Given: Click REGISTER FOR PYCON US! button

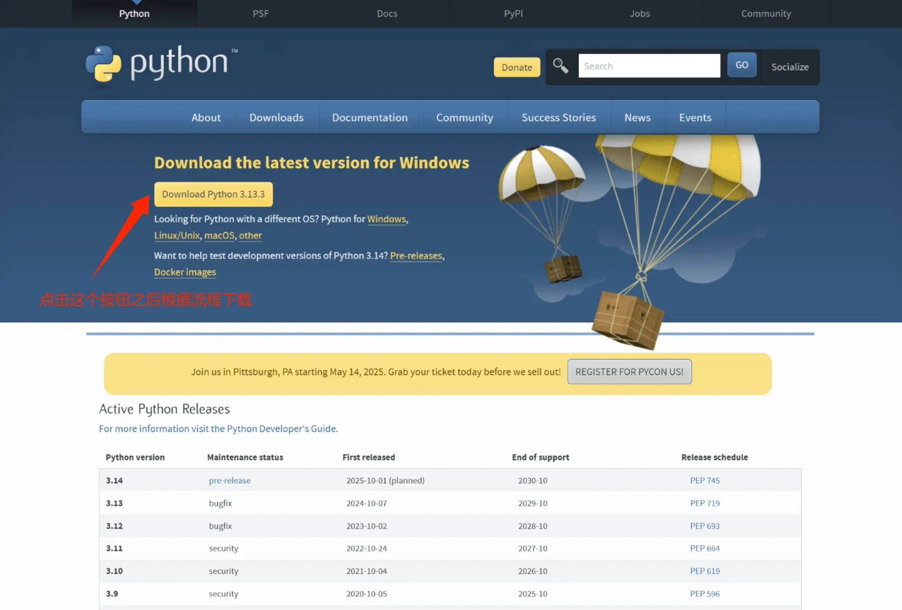Looking at the screenshot, I should tap(629, 372).
